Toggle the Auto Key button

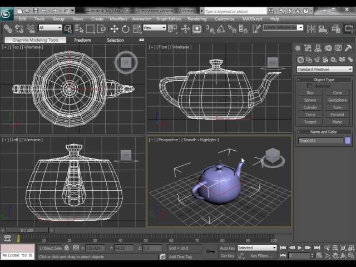[x=228, y=248]
